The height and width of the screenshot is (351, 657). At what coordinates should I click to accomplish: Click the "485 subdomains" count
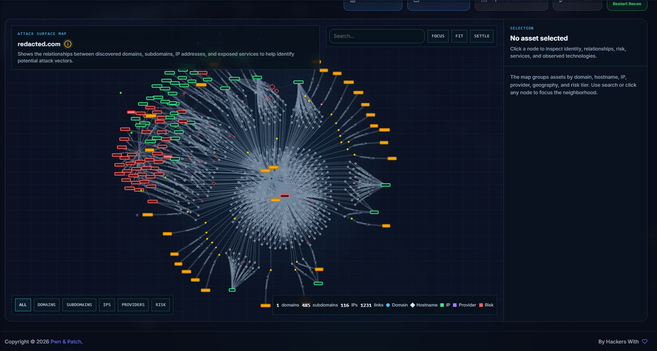320,305
